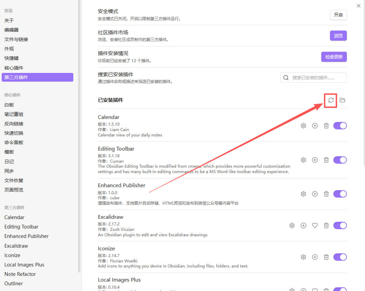365x291 pixels.
Task: Open the plugins folder icon
Action: pyautogui.click(x=342, y=100)
